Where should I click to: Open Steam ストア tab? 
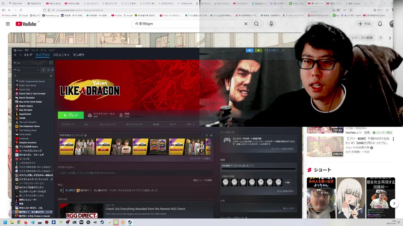28,55
